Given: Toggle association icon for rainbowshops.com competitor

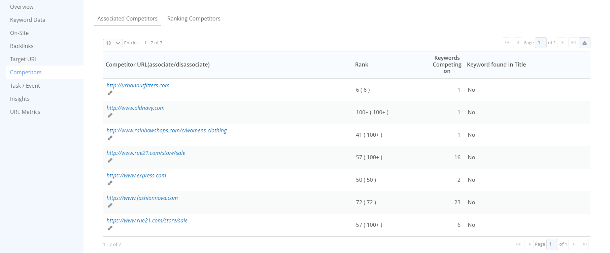Looking at the screenshot, I should (x=110, y=138).
